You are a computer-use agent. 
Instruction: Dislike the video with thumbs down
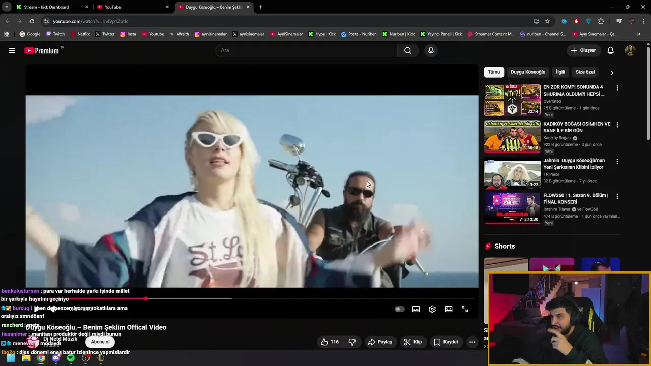(x=352, y=342)
